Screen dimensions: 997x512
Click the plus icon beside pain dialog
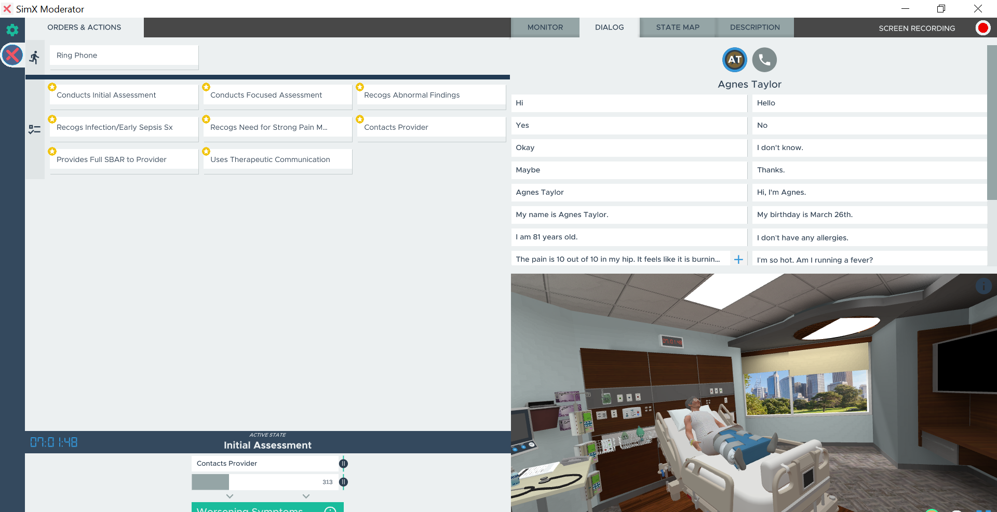(738, 259)
